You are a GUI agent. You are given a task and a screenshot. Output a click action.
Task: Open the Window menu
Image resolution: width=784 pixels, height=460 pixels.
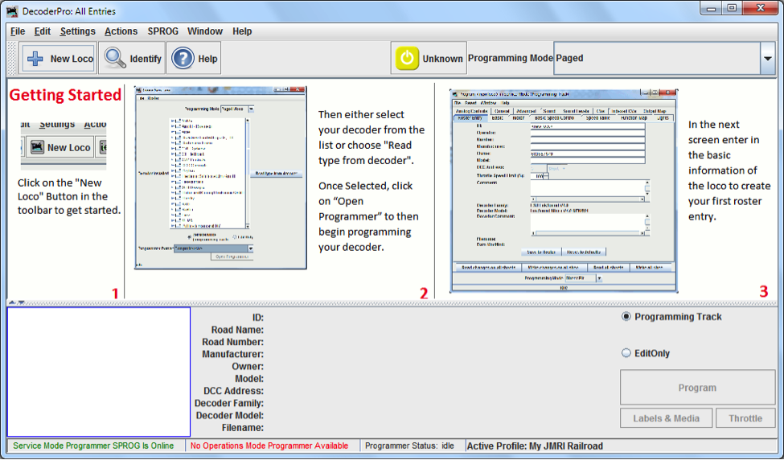coord(205,31)
